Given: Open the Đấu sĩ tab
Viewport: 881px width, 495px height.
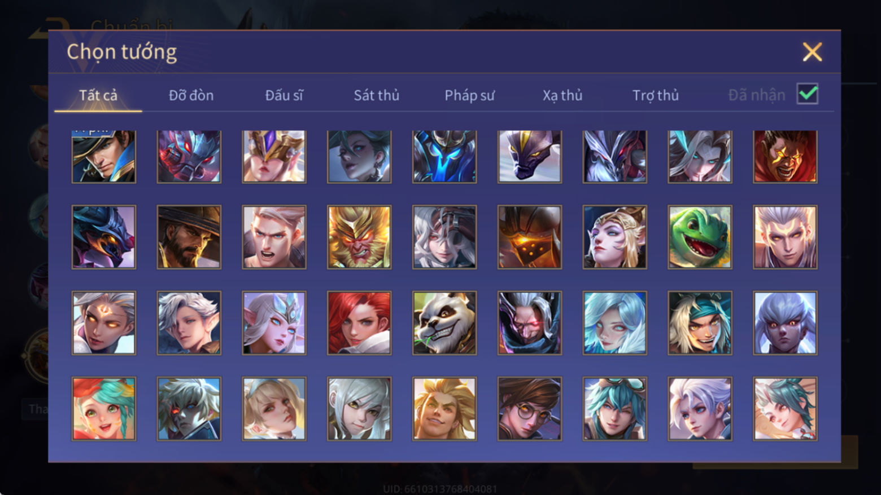Looking at the screenshot, I should (x=284, y=95).
